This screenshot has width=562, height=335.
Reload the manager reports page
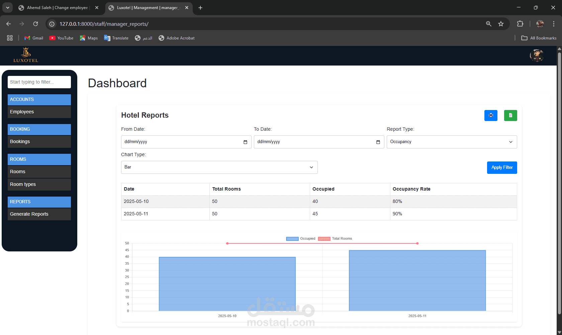pyautogui.click(x=35, y=24)
